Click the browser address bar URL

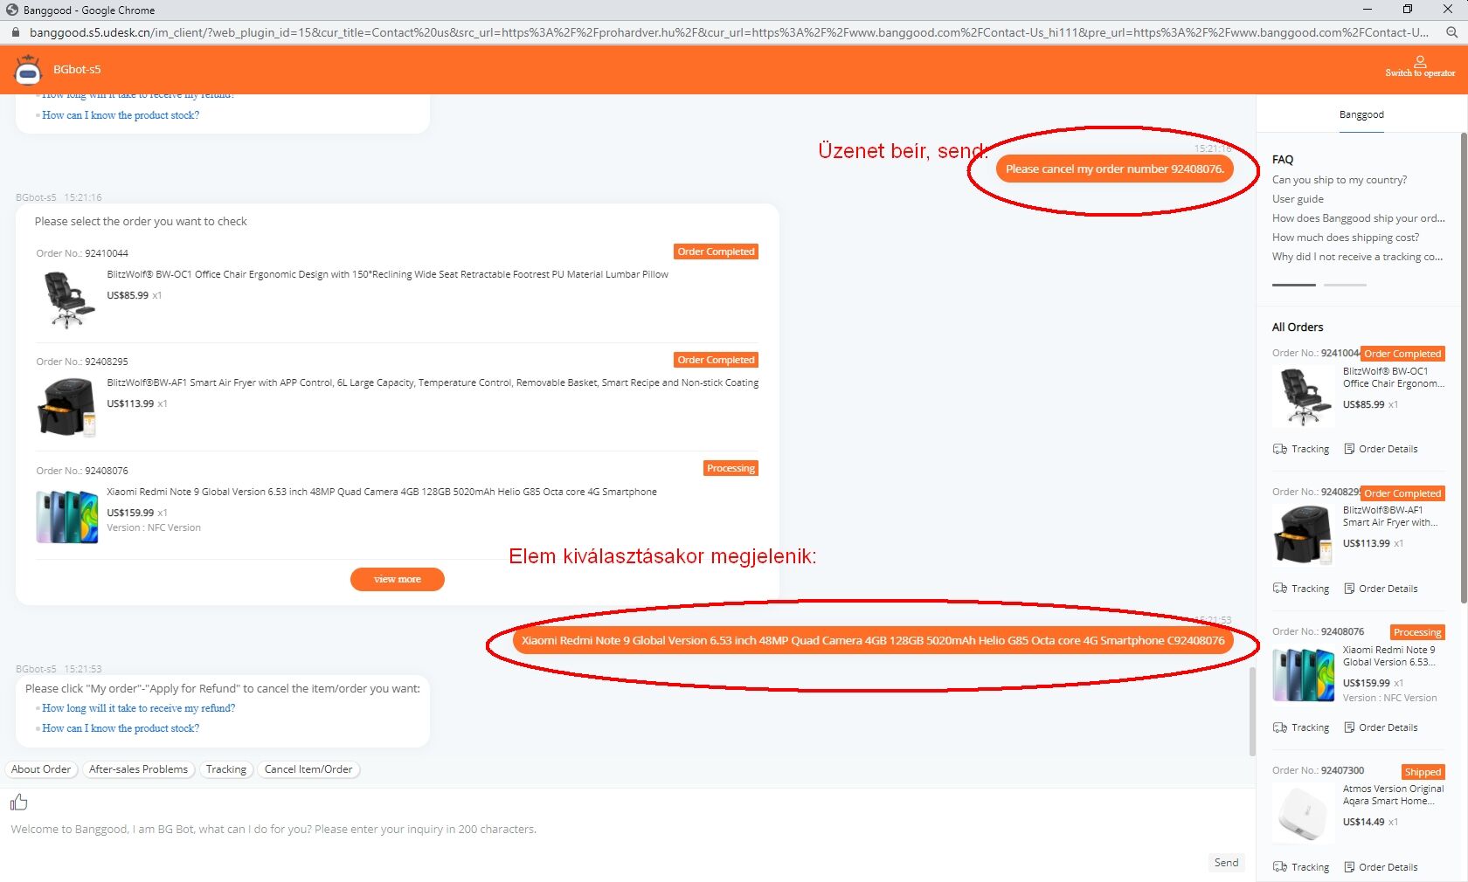coord(729,32)
